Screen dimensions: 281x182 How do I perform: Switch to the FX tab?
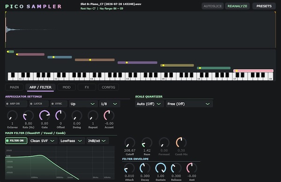(87, 87)
